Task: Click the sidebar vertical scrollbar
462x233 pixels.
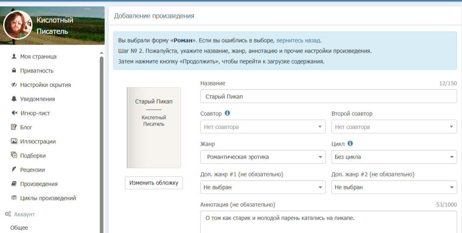Action: tap(101, 142)
